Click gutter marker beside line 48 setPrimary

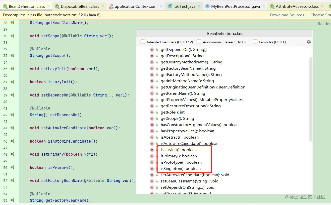[x=12, y=154]
